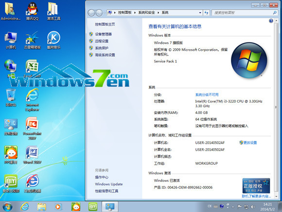282x212 pixels.
Task: Expand the address bar history dropdown
Action: pos(200,13)
